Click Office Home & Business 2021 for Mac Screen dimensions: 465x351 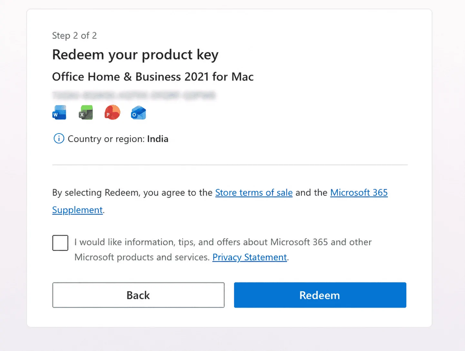pos(153,77)
